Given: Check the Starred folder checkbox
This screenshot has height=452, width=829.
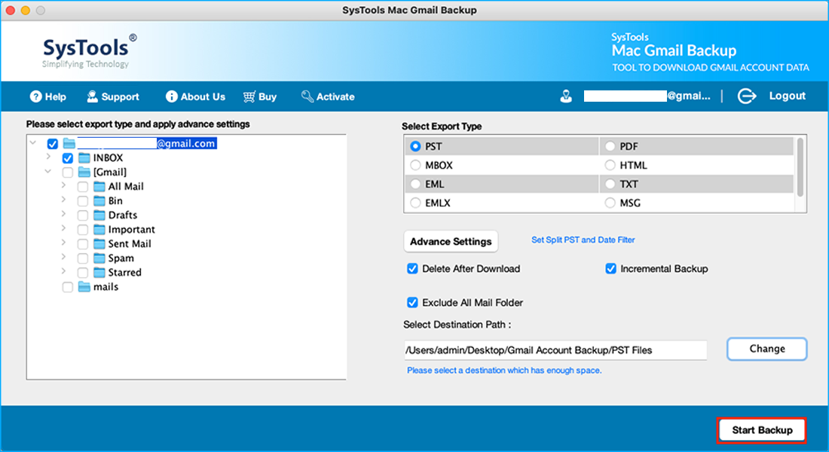Looking at the screenshot, I should pyautogui.click(x=82, y=272).
